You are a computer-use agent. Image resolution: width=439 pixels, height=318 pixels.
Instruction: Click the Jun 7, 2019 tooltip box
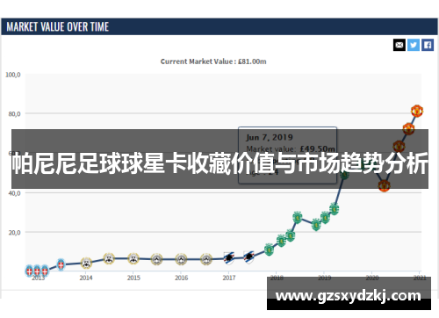[x=287, y=155]
